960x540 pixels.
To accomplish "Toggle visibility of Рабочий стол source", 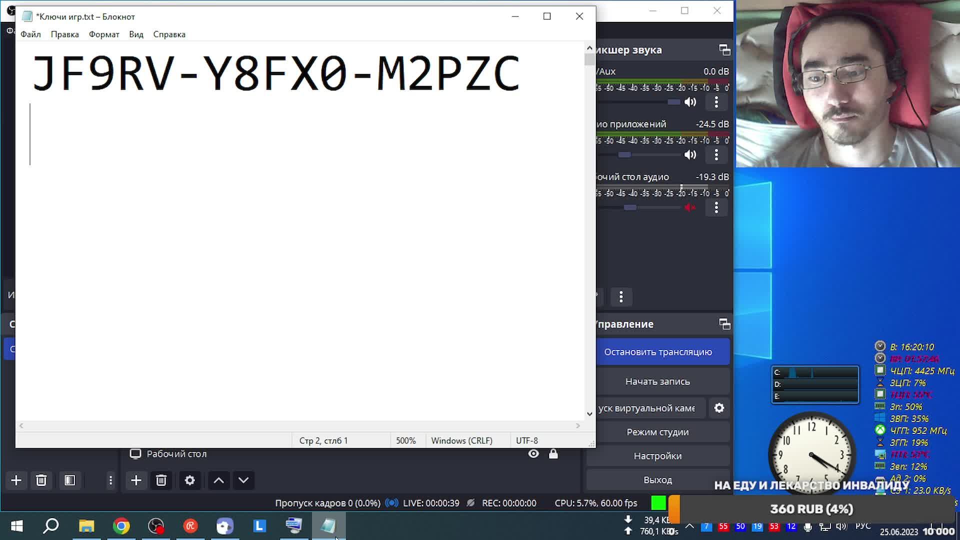I will pos(533,453).
